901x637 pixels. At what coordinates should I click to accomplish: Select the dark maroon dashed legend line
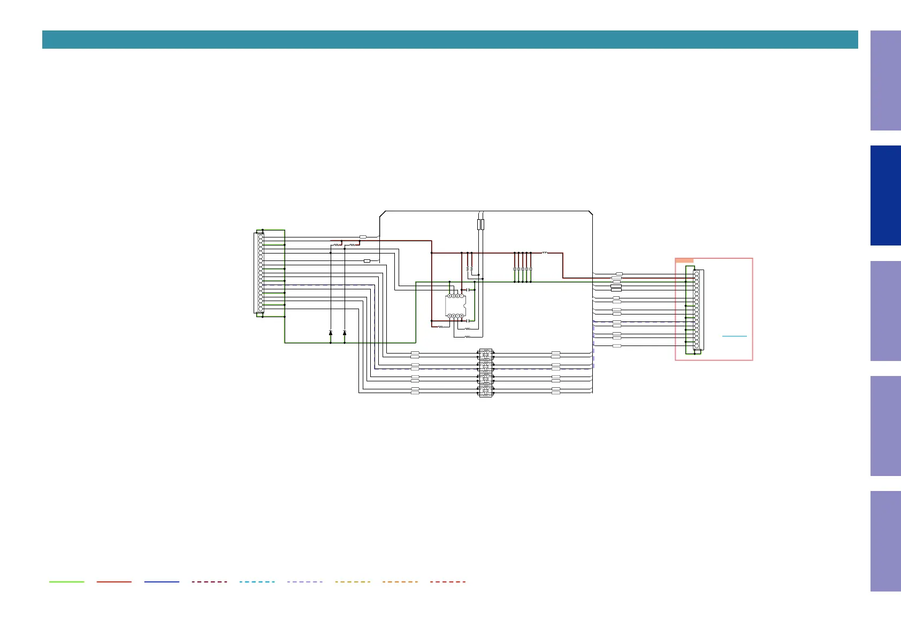209,581
